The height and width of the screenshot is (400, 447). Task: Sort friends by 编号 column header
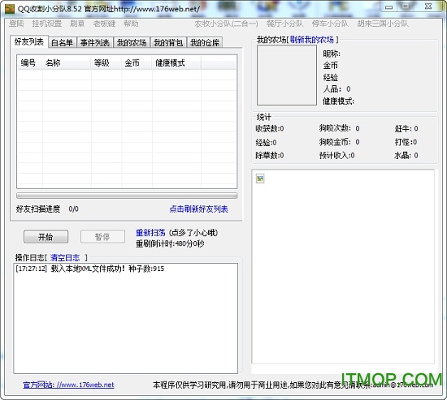(x=30, y=62)
